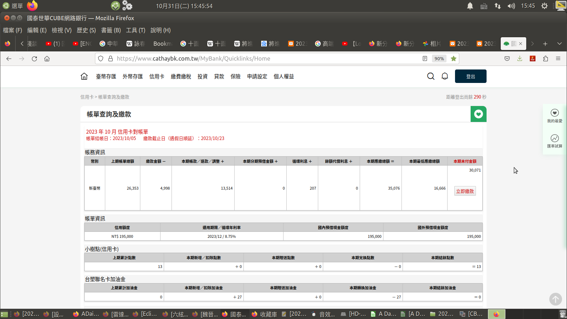View connection padlock details
Viewport: 567px width, 319px height.
110,58
